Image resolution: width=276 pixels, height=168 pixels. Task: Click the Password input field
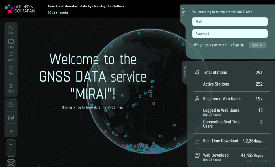point(230,33)
